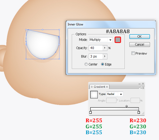This screenshot has height=140, width=159.
Task: Enable the Preview checkbox
Action: click(133, 53)
